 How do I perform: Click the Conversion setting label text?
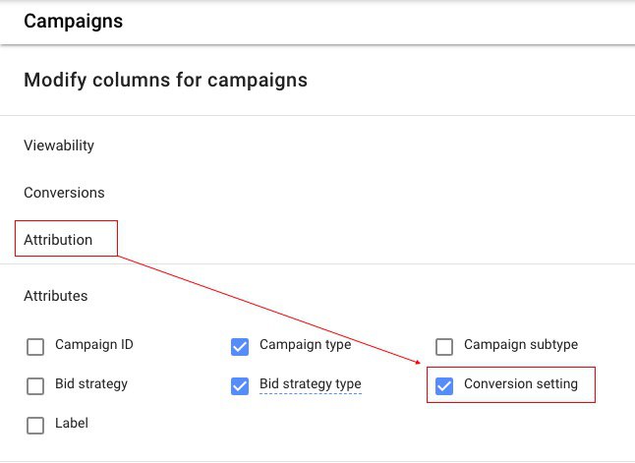(x=521, y=383)
